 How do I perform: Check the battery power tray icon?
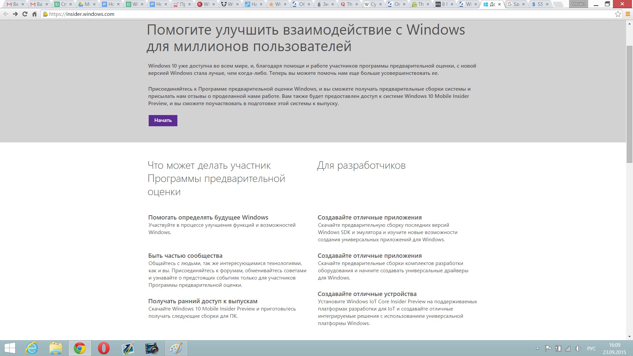tap(558, 348)
